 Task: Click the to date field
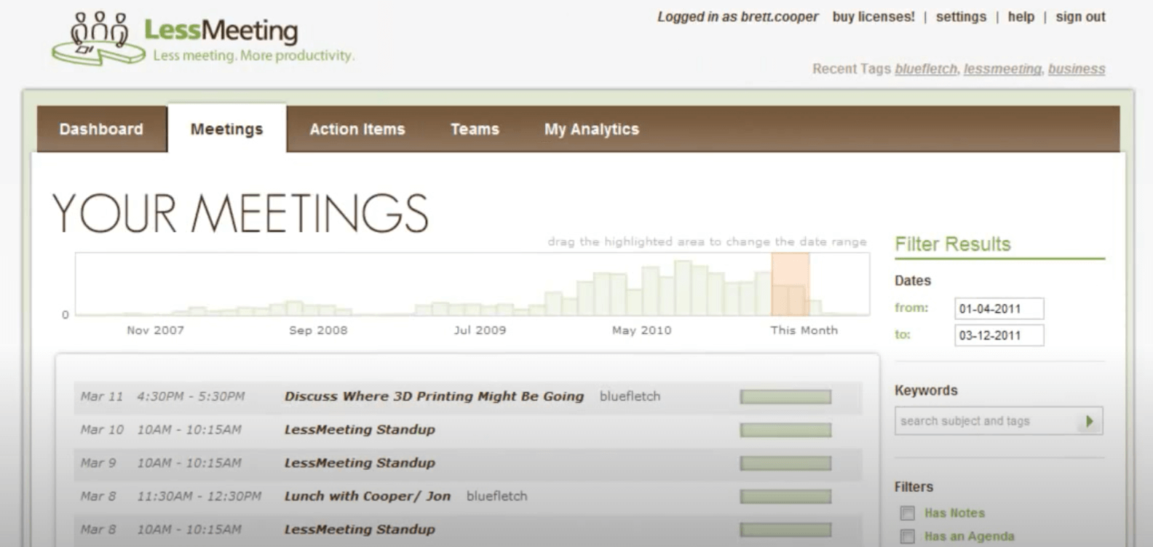(999, 335)
